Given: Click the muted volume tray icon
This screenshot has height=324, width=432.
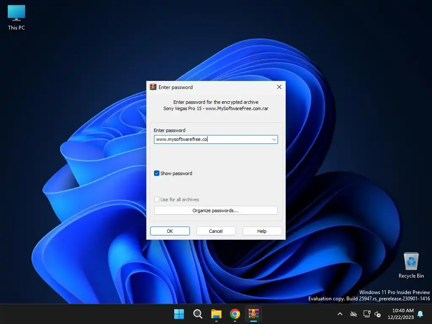Looking at the screenshot, I should click(x=378, y=314).
